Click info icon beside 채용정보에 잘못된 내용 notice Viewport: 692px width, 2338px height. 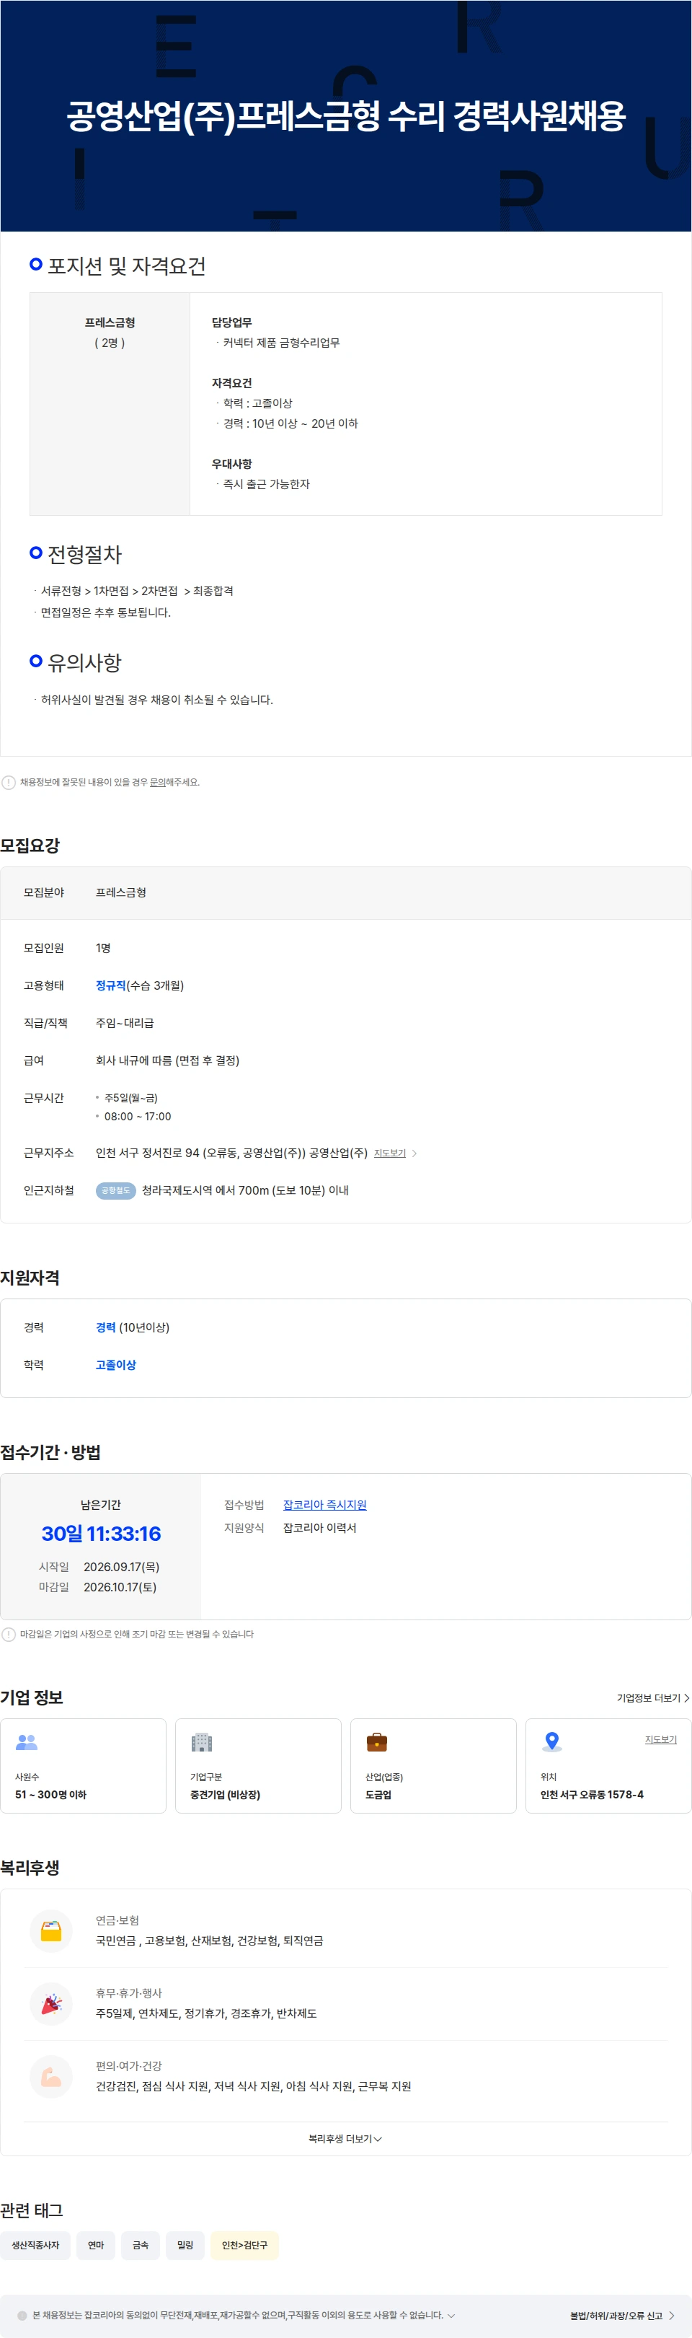pyautogui.click(x=8, y=783)
